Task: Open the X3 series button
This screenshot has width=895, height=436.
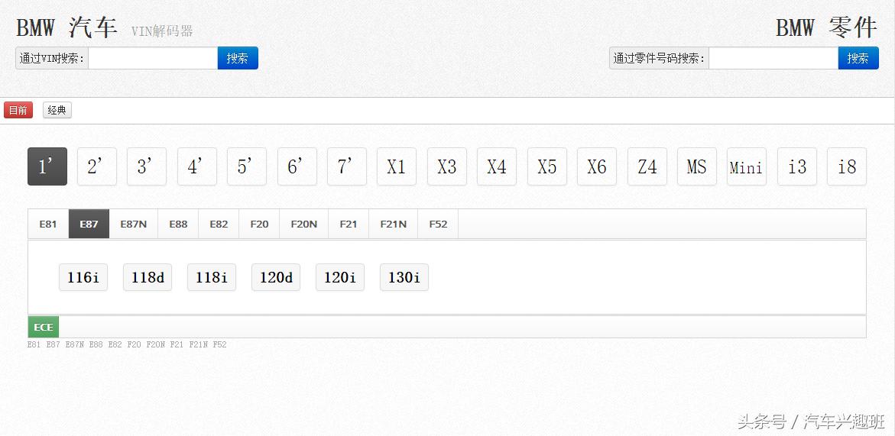Action: click(447, 166)
